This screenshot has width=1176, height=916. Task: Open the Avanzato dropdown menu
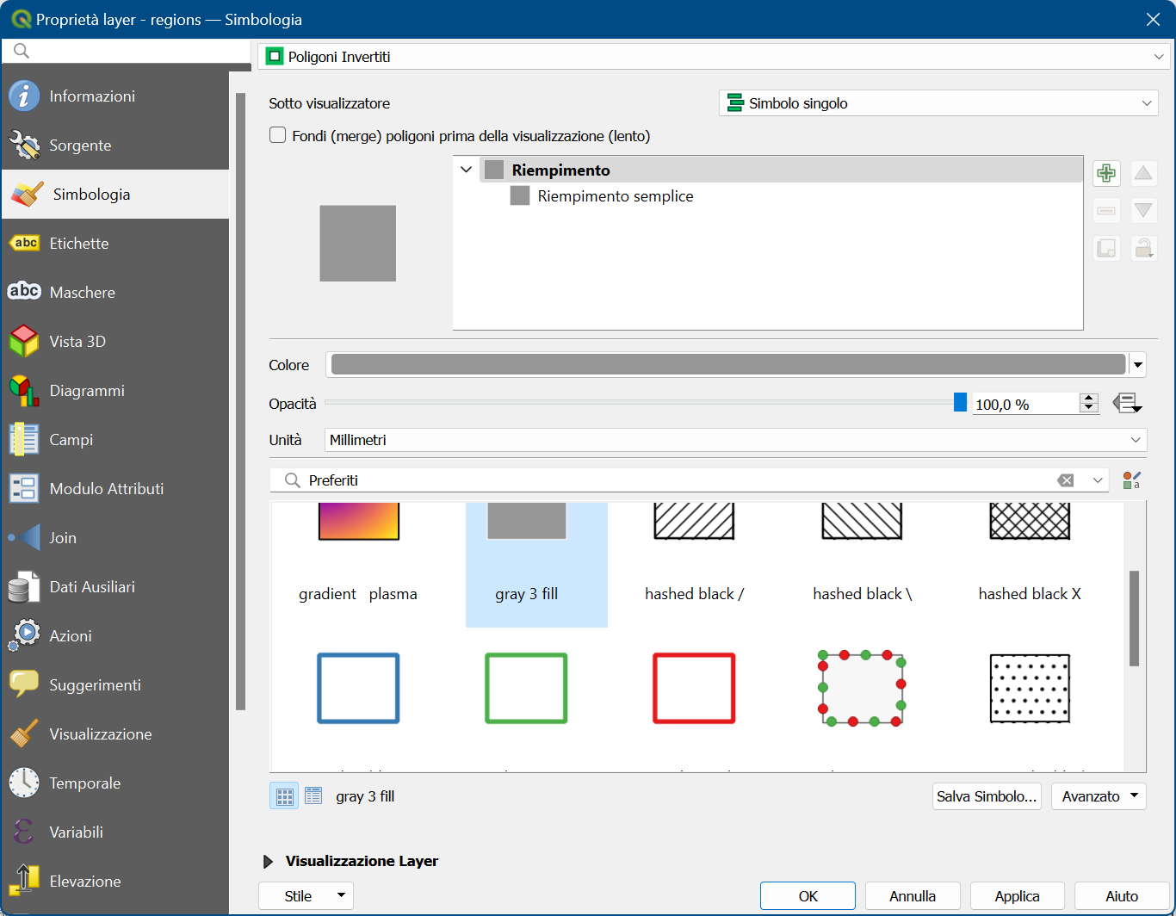1099,796
